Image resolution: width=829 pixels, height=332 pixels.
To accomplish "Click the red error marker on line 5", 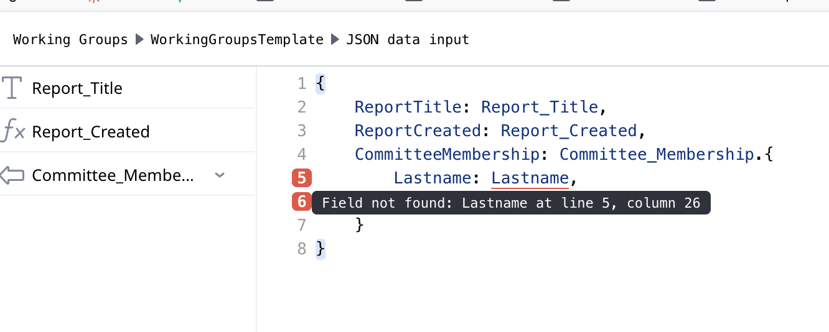I will 302,178.
